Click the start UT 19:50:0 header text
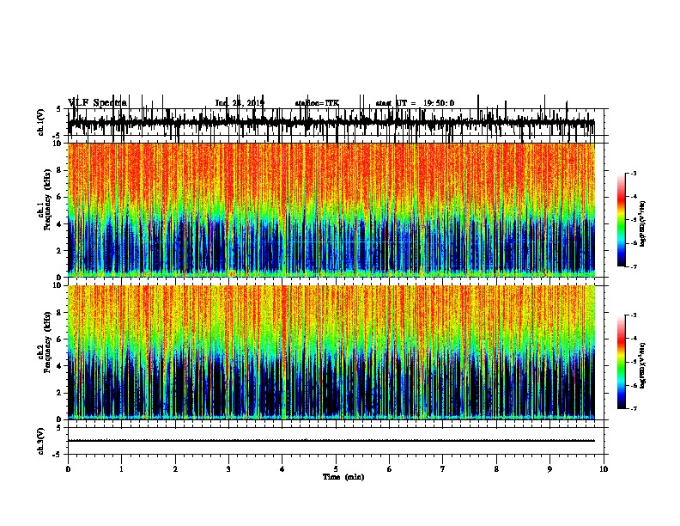Viewport: 680px width, 526px height. 415,103
